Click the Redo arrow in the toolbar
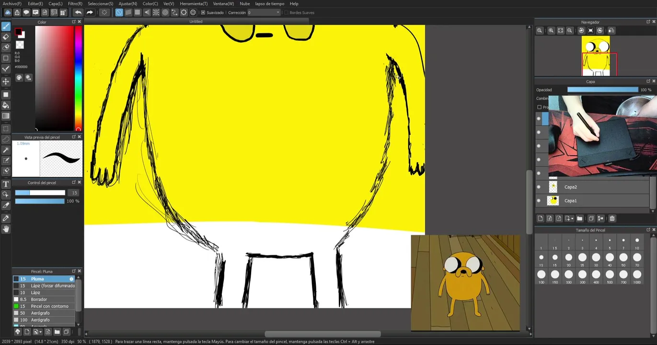 pyautogui.click(x=89, y=12)
